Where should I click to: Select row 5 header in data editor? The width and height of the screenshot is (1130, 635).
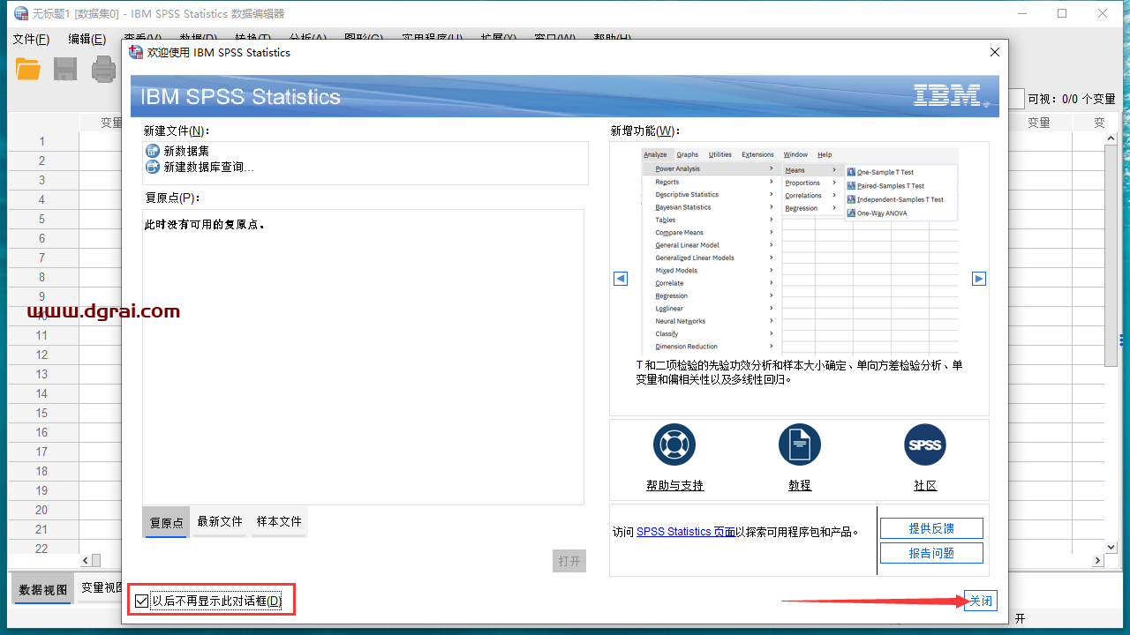(41, 219)
